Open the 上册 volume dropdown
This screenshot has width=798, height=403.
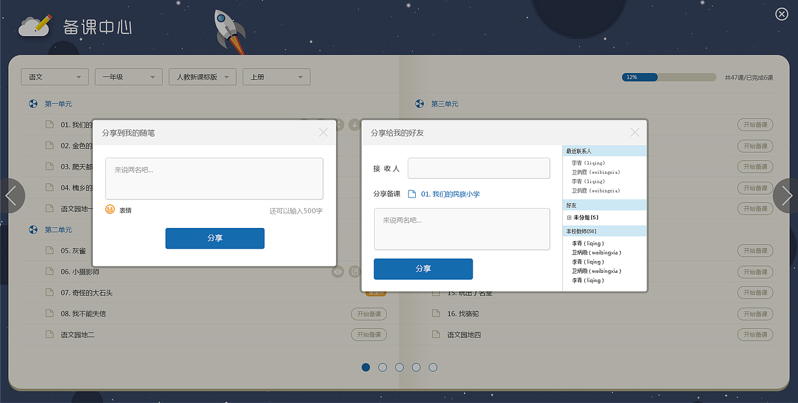click(276, 77)
